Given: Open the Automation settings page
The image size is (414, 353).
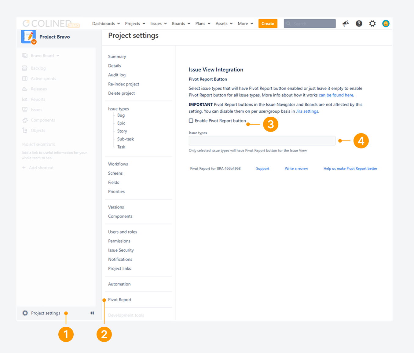Looking at the screenshot, I should [x=119, y=284].
